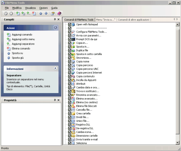The image size is (181, 151).
Task: Open the File menu
Action: pyautogui.click(x=7, y=8)
